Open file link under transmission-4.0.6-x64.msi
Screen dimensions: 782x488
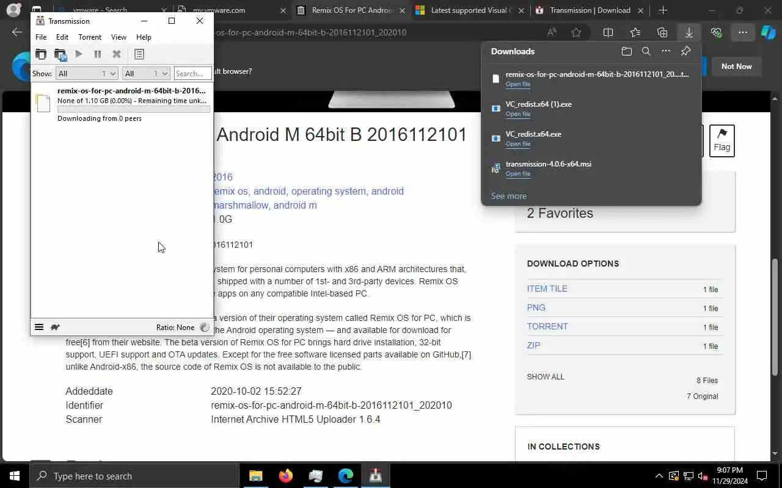tap(518, 174)
